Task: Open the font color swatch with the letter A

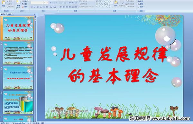Action: coord(55,7)
